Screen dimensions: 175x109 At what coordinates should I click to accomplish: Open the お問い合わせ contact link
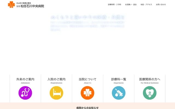[x=161, y=5]
